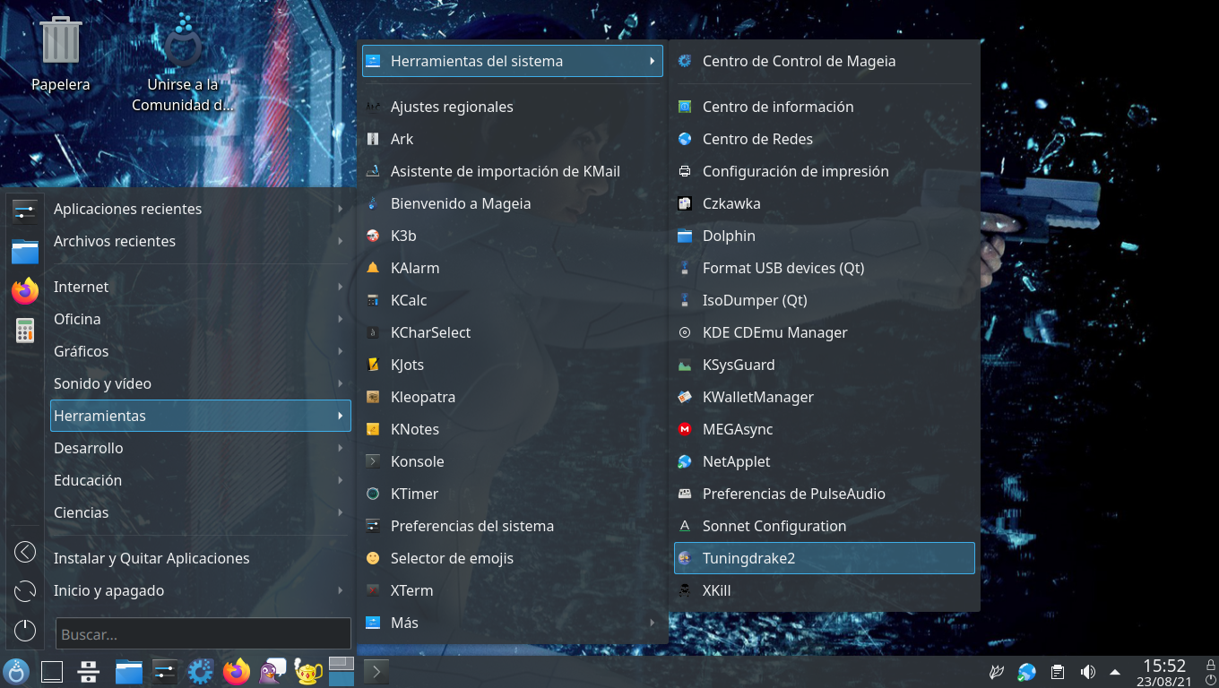Expand Archivos recientes category
Screen dimensions: 1219x688
coord(201,241)
